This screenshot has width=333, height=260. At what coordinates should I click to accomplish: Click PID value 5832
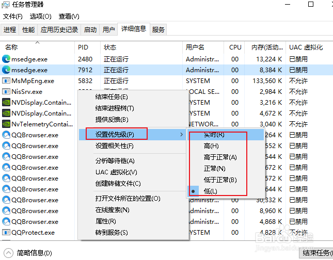pos(85,80)
